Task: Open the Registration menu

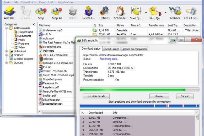Action: click(65, 2)
